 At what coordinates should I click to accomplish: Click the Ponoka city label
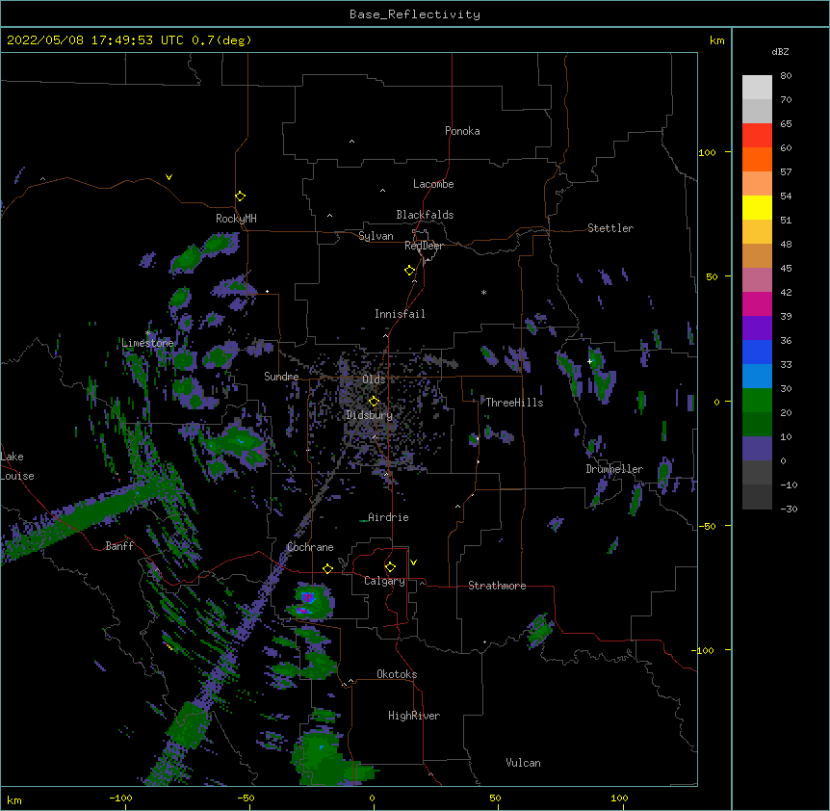tap(462, 131)
